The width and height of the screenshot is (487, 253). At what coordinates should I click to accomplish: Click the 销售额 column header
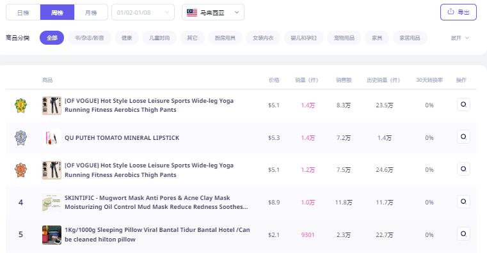(x=344, y=80)
